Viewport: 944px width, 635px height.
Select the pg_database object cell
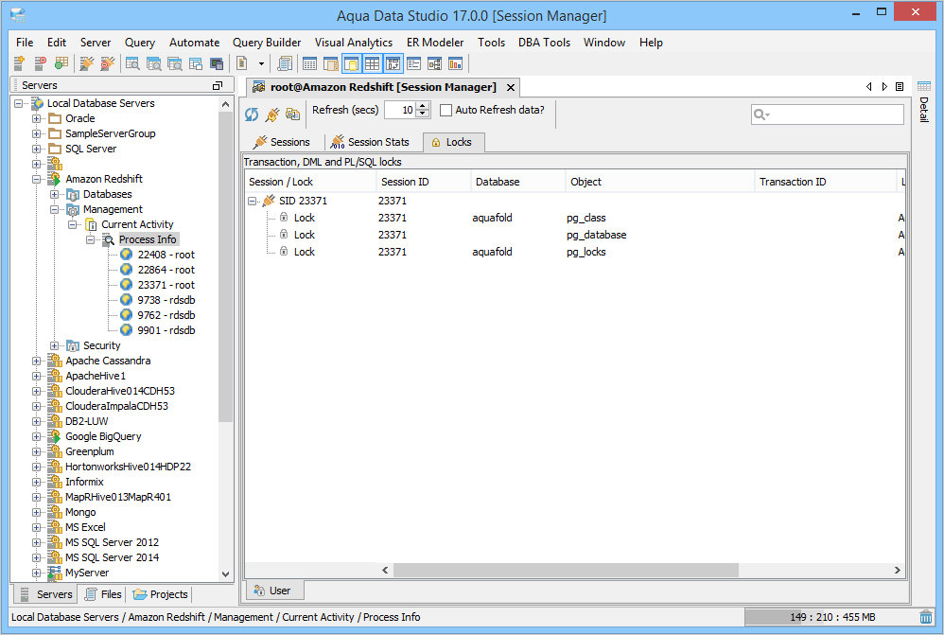coord(597,235)
